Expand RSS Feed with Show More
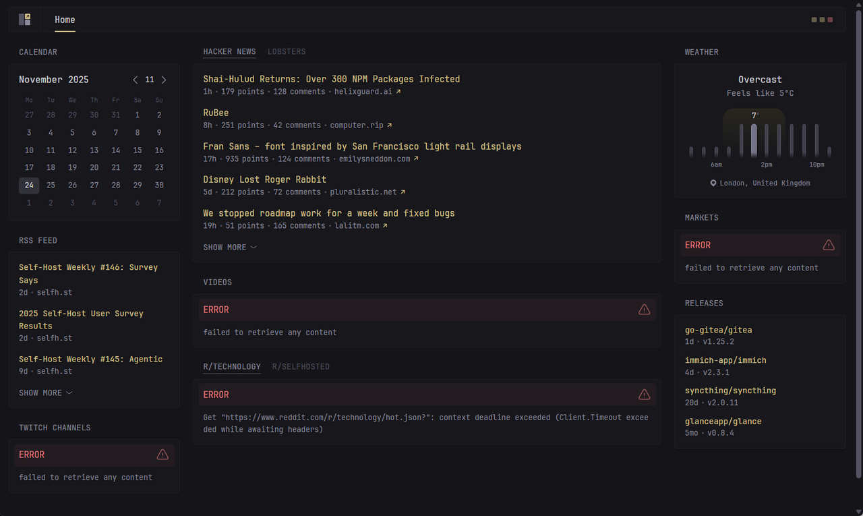The height and width of the screenshot is (516, 863). 46,393
